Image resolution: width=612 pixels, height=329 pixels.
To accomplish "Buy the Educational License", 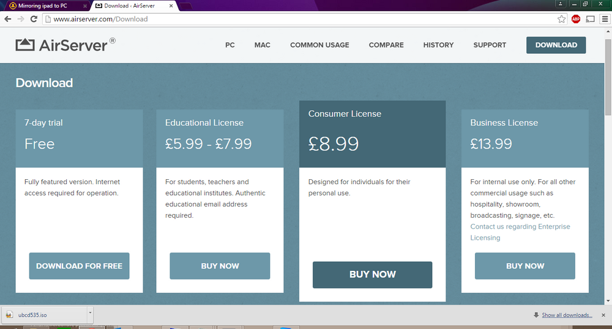I will click(220, 266).
